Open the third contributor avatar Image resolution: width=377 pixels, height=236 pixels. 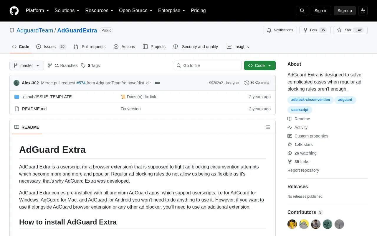pos(316,224)
